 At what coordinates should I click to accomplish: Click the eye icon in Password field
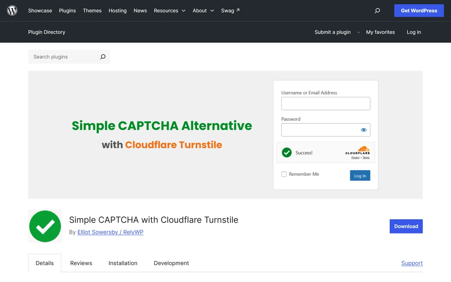pyautogui.click(x=363, y=130)
